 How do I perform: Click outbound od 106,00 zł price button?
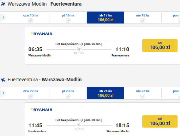[160, 46]
